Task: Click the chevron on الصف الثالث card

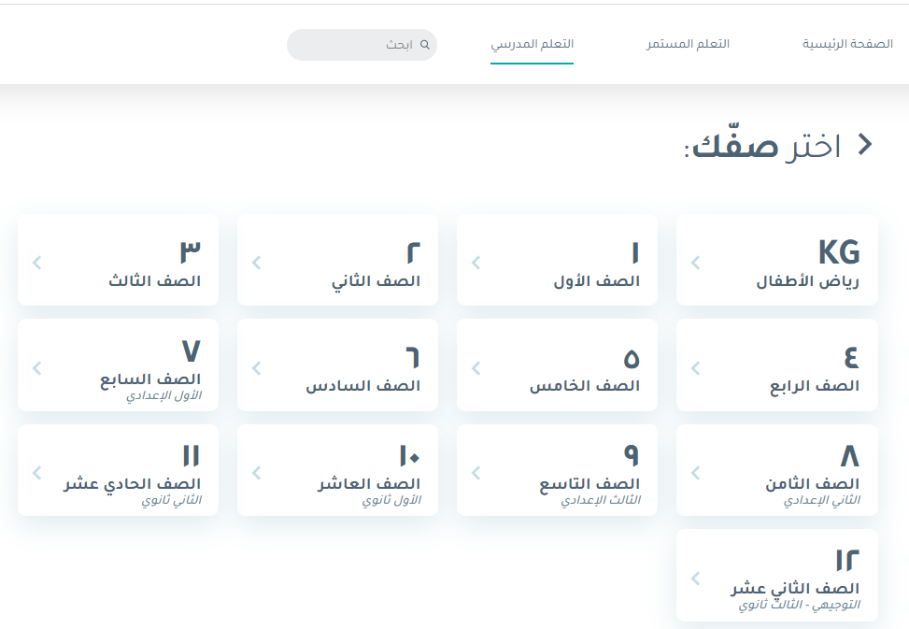Action: (36, 263)
